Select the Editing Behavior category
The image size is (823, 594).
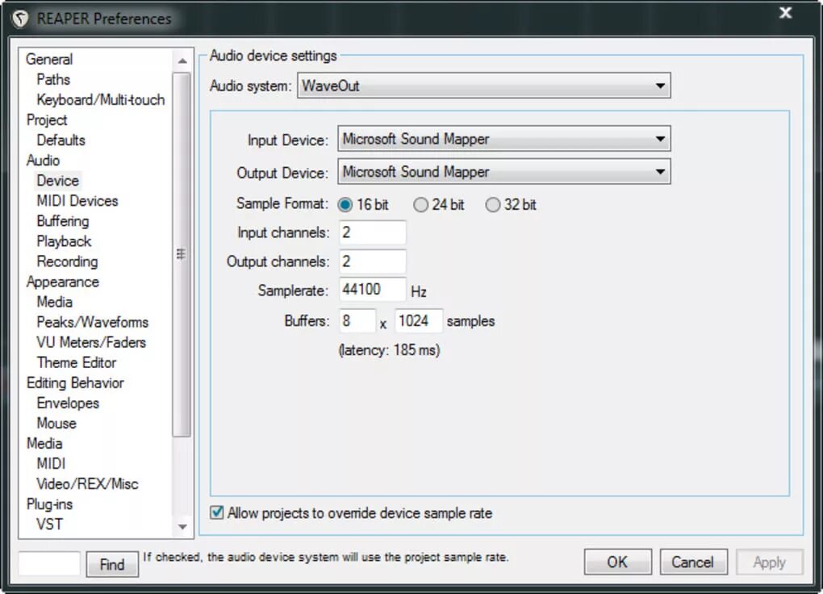75,383
